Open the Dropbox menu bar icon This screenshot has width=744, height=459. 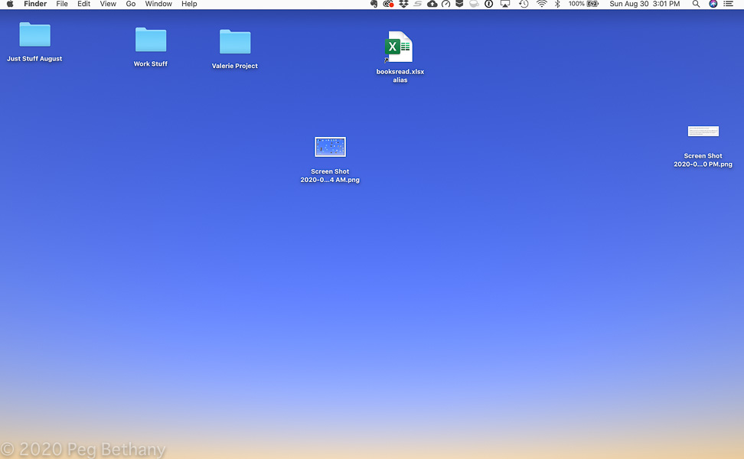[x=403, y=4]
